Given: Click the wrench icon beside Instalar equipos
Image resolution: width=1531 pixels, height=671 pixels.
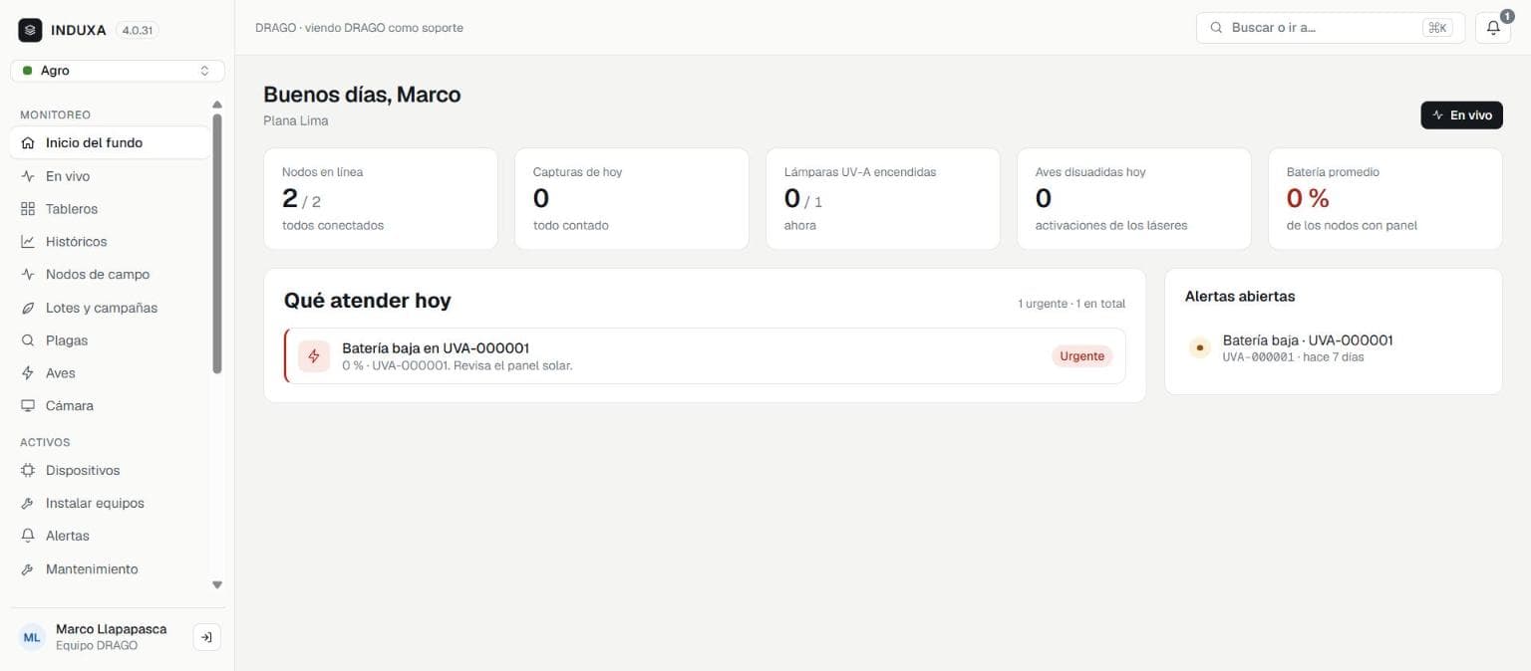Looking at the screenshot, I should [x=28, y=503].
